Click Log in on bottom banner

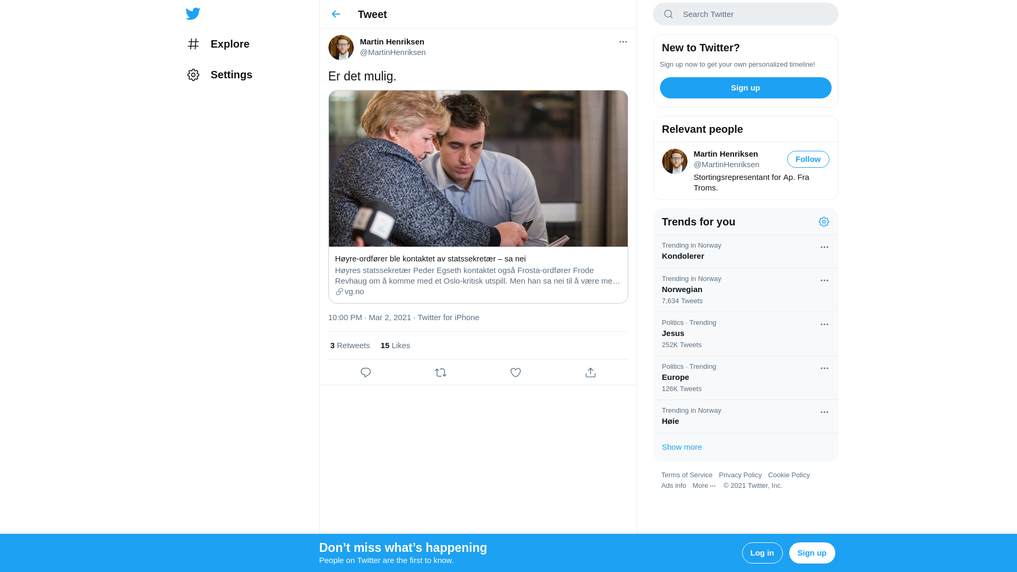pos(762,553)
